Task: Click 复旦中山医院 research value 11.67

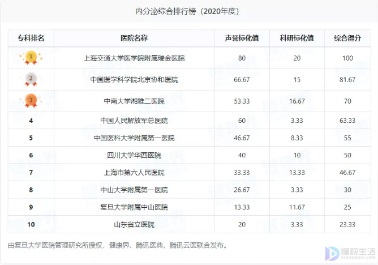Action: tap(297, 207)
